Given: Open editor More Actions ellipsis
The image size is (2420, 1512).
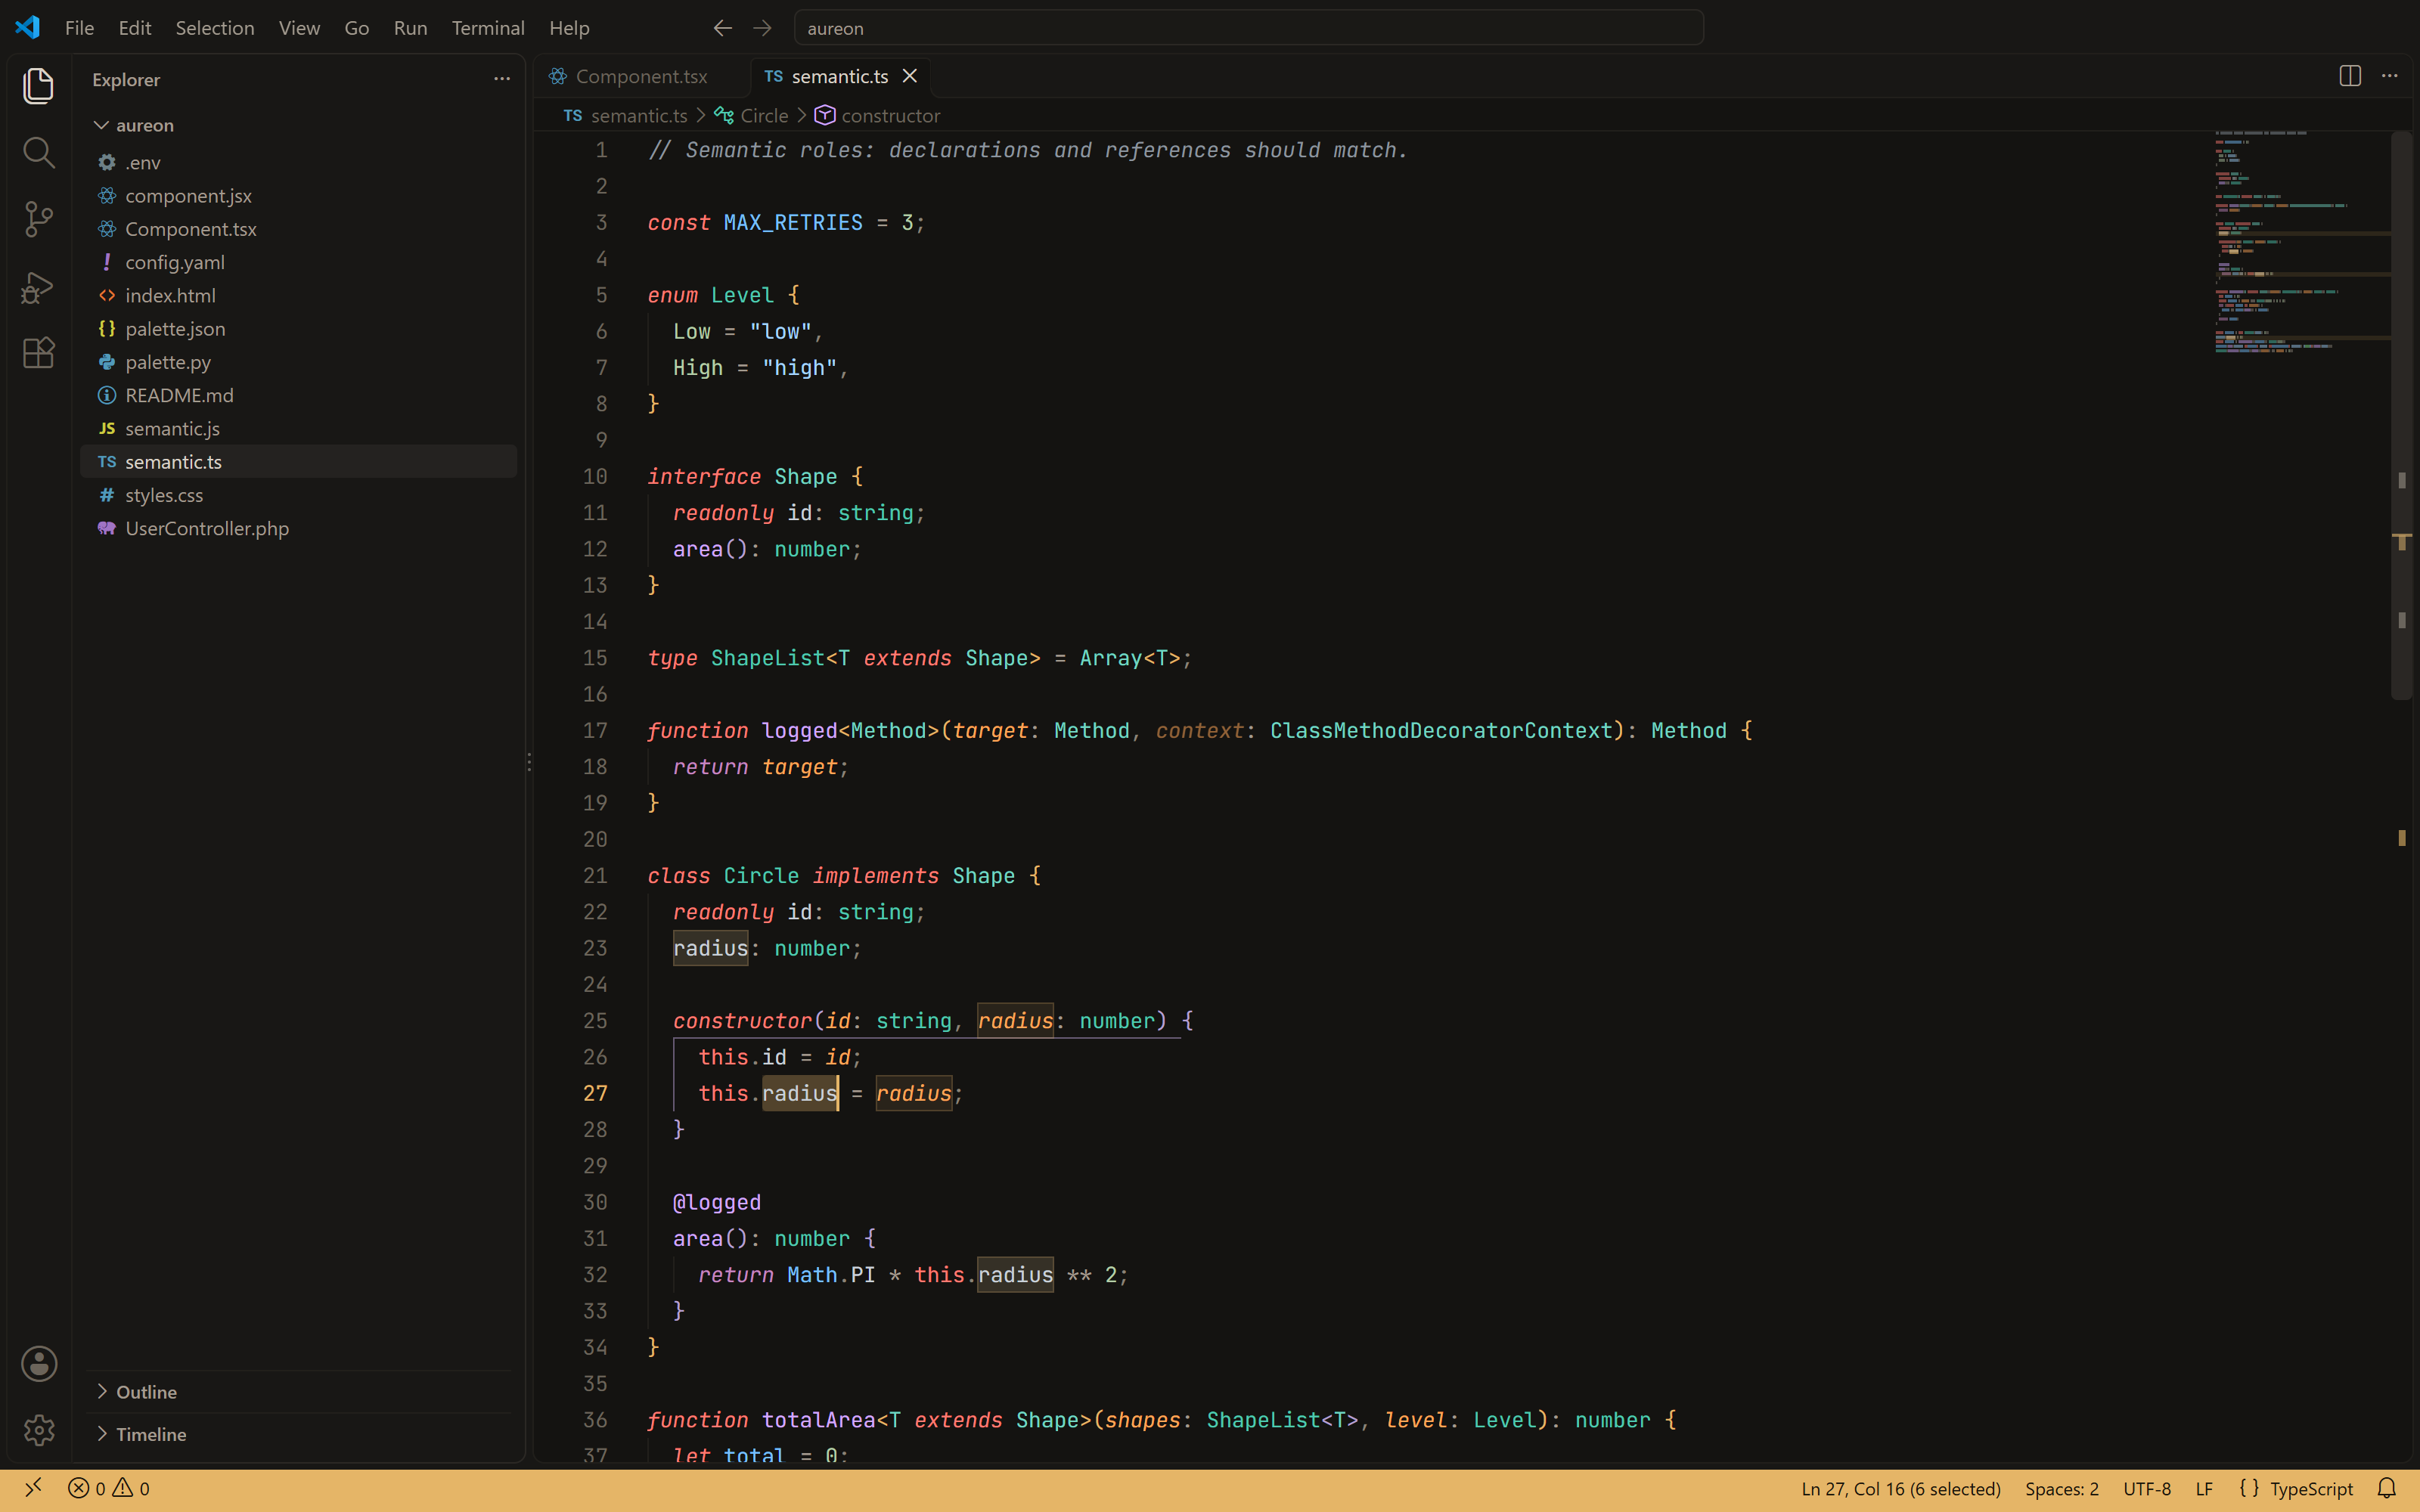Looking at the screenshot, I should coord(2390,76).
